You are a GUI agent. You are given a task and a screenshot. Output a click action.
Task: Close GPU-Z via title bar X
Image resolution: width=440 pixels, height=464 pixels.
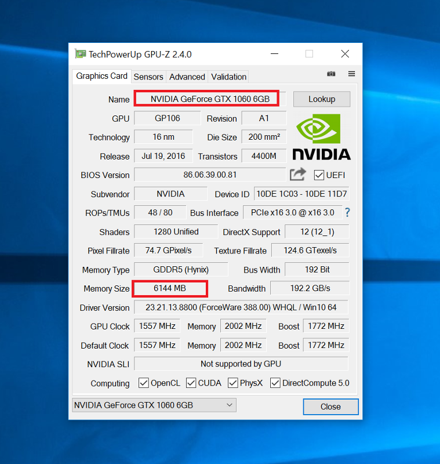345,54
